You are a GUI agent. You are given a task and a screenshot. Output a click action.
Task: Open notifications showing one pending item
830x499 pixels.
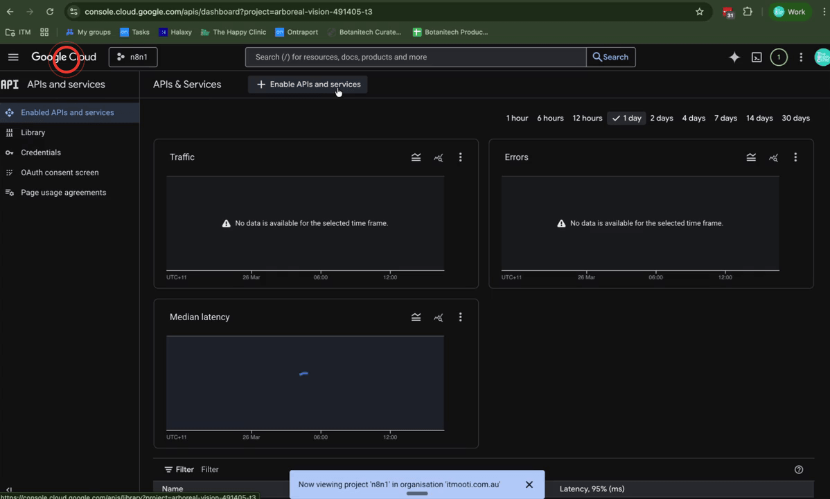click(x=779, y=57)
